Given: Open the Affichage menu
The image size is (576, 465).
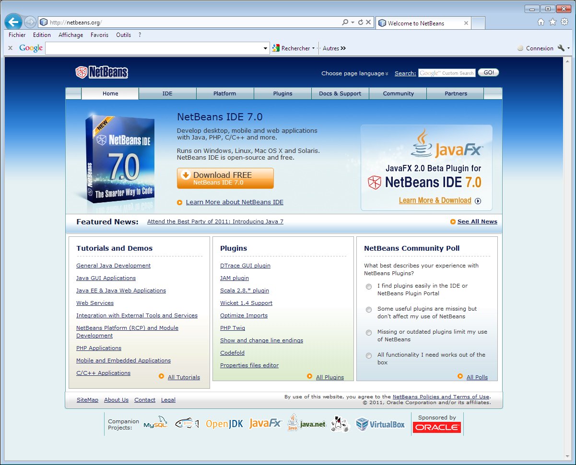Looking at the screenshot, I should tap(71, 35).
